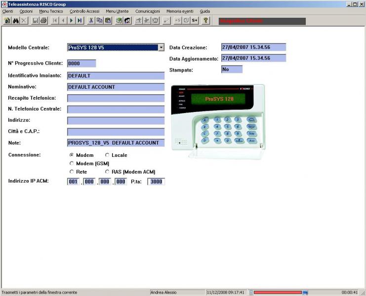Viewport: 366px width, 296px height.
Task: Click the question mark help icon
Action: (x=205, y=21)
